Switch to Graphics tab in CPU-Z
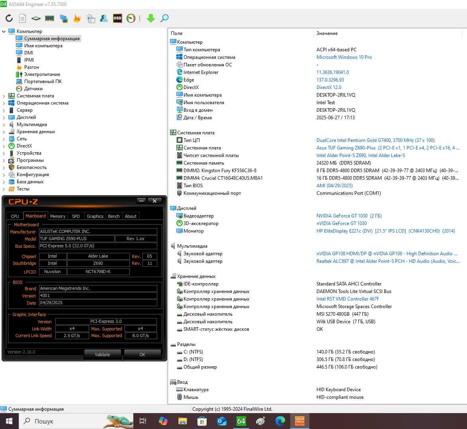This screenshot has width=467, height=429. tap(95, 216)
